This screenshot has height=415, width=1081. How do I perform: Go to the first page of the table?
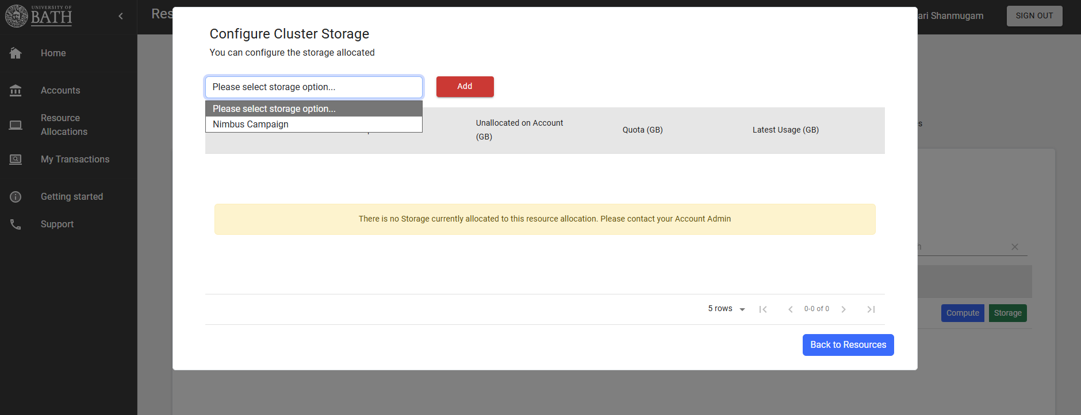tap(763, 309)
